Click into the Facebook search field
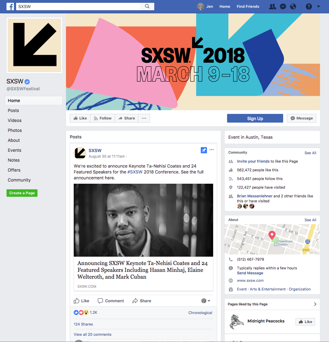Image resolution: width=329 pixels, height=342 pixels. [x=78, y=7]
